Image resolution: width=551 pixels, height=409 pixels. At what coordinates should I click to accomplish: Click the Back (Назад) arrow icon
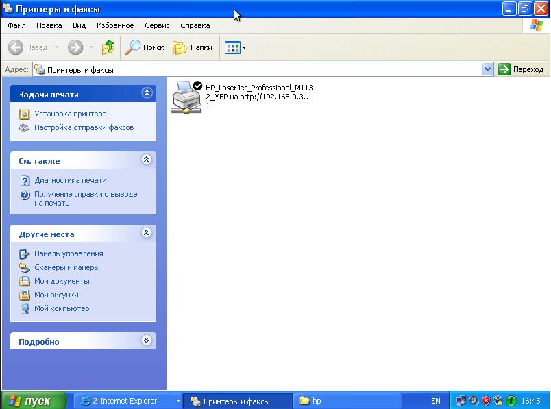16,47
